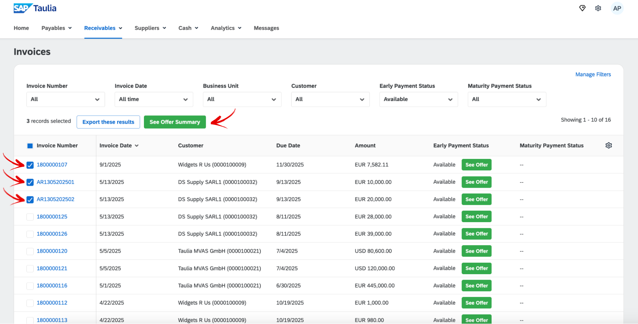The image size is (638, 324).
Task: Uncheck invoice 1800000107 checkbox
Action: click(30, 165)
